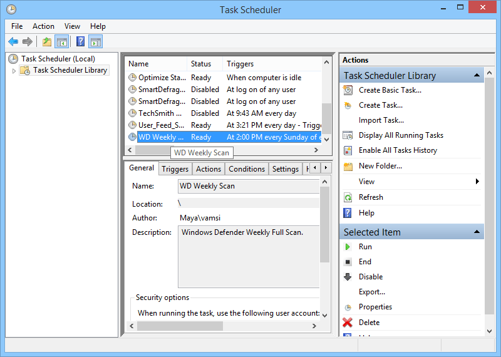Click the Up one level folder icon

coord(47,41)
